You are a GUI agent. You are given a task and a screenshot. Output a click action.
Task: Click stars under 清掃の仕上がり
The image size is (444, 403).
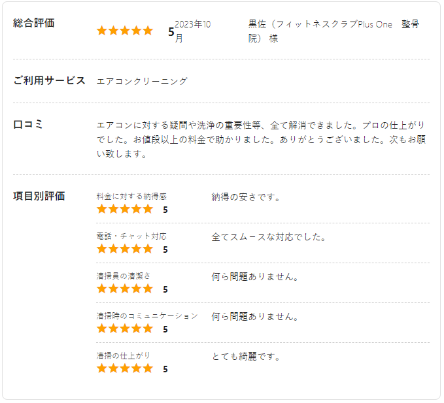(124, 369)
